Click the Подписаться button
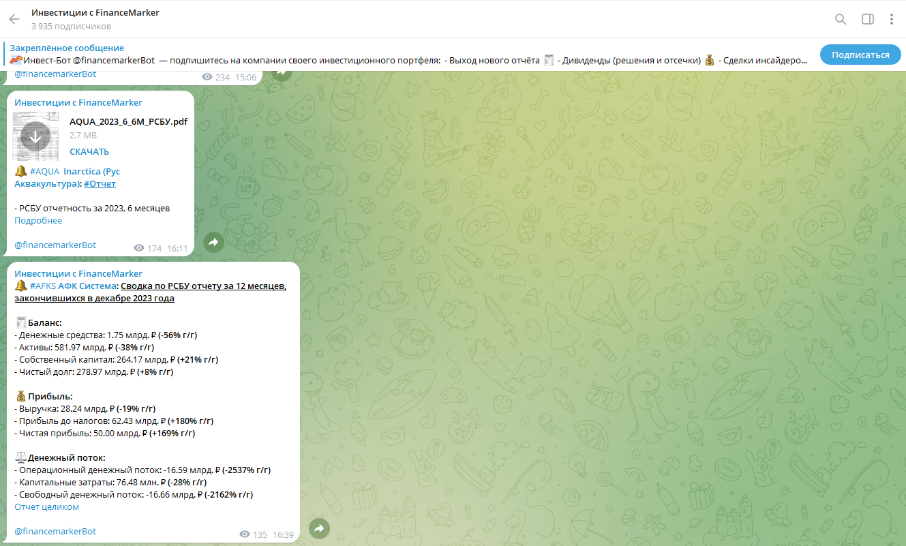The height and width of the screenshot is (546, 906). [860, 55]
